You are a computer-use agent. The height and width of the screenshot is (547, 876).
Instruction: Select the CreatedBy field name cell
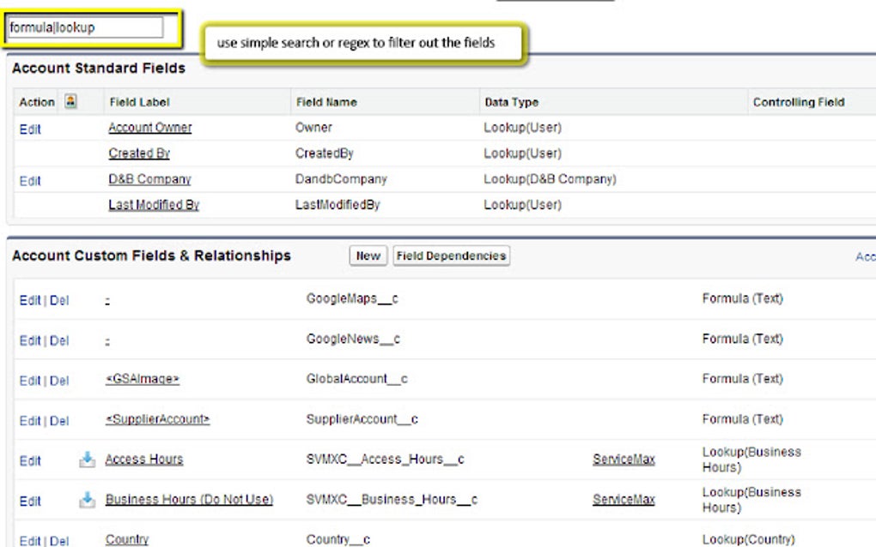[x=324, y=153]
